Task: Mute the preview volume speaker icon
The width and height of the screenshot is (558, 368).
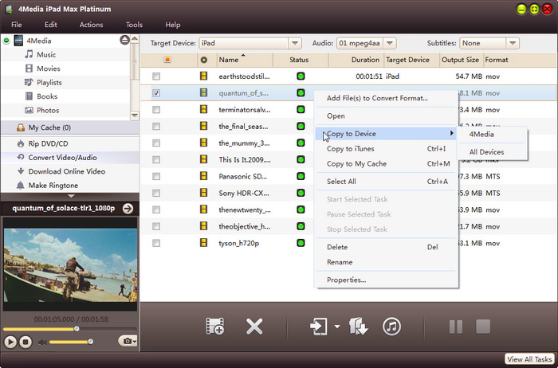Action: [x=42, y=342]
